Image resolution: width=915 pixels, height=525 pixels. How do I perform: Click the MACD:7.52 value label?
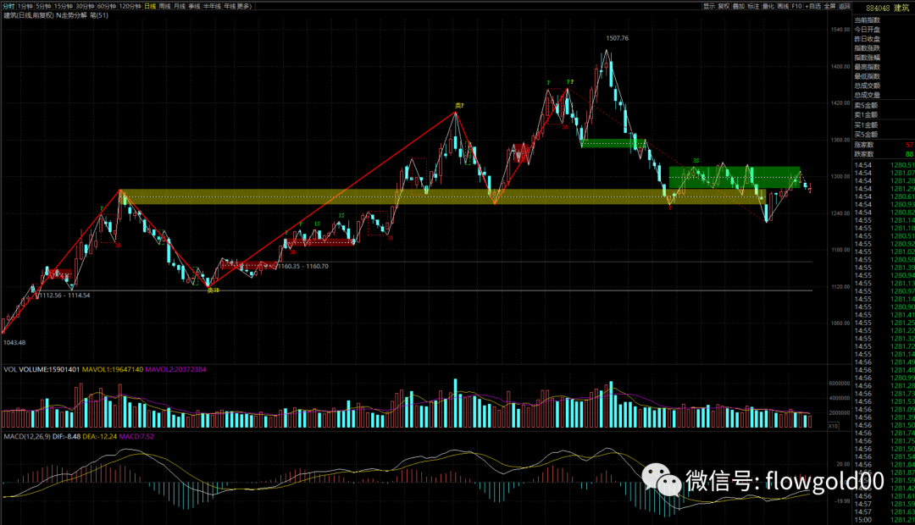136,436
